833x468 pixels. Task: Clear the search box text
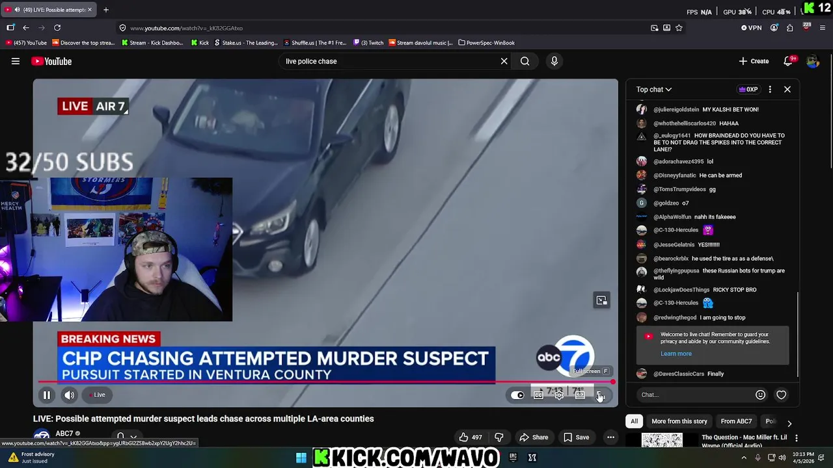coord(504,61)
